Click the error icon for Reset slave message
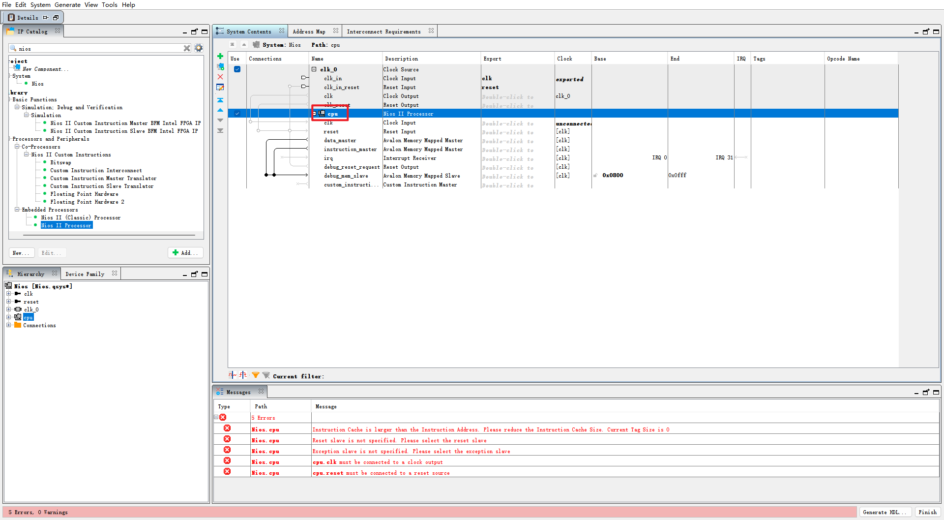 pos(227,439)
